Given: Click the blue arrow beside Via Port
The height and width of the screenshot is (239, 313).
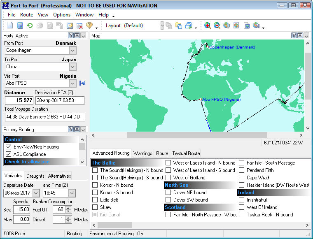Looking at the screenshot, I should click(82, 84).
